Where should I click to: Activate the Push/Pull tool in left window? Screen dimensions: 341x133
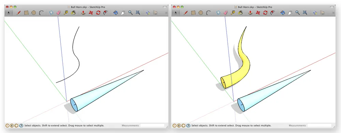tap(83, 13)
